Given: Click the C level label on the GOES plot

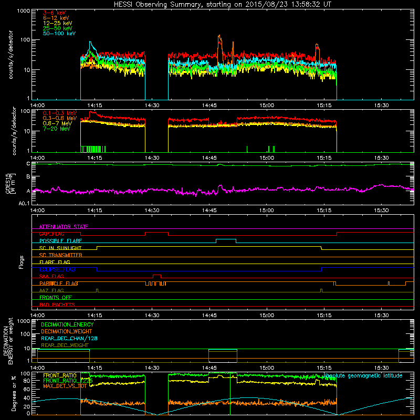Looking at the screenshot, I should click(x=28, y=164).
